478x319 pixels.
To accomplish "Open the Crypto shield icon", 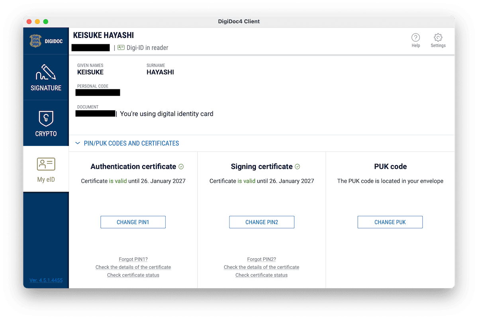I will [46, 118].
